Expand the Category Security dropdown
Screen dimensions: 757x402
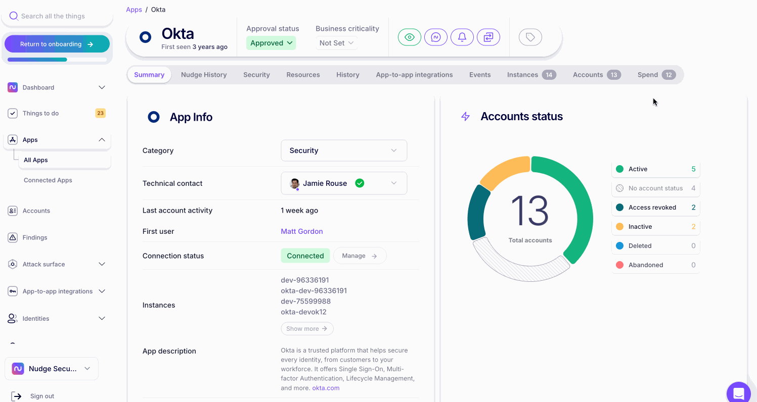coord(344,150)
